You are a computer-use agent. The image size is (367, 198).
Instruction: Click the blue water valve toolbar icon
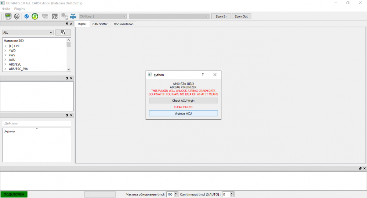[73, 16]
